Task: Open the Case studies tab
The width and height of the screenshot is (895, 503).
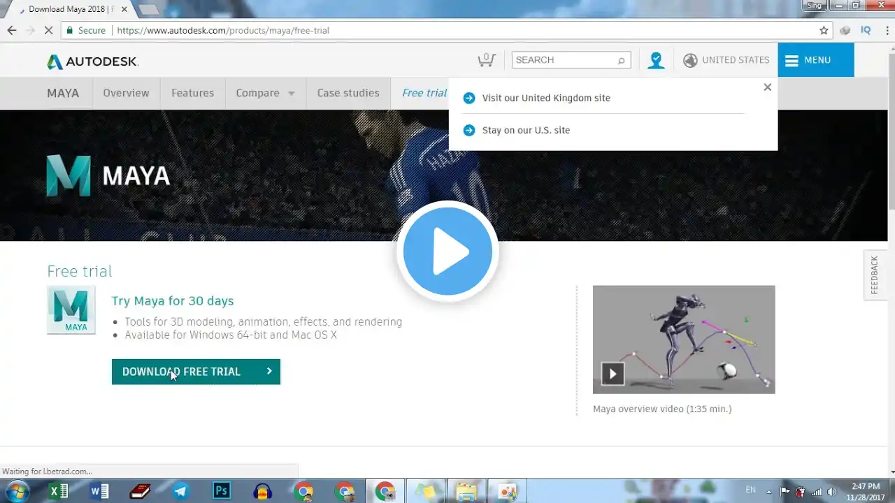Action: coord(348,93)
